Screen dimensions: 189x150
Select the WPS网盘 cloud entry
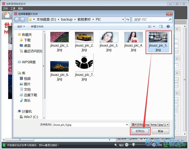[x=27, y=62]
